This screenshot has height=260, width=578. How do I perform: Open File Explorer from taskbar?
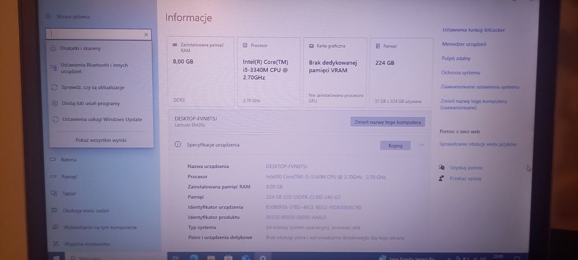[211, 257]
